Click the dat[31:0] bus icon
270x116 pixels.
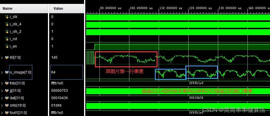[7, 98]
